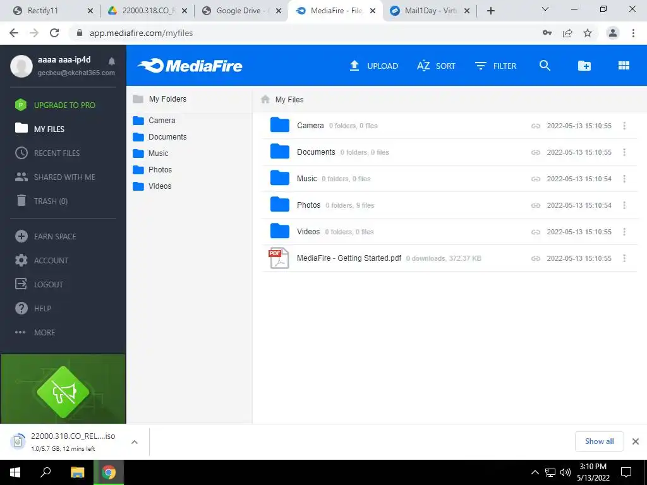The image size is (647, 485).
Task: Reload the page
Action: pyautogui.click(x=54, y=33)
